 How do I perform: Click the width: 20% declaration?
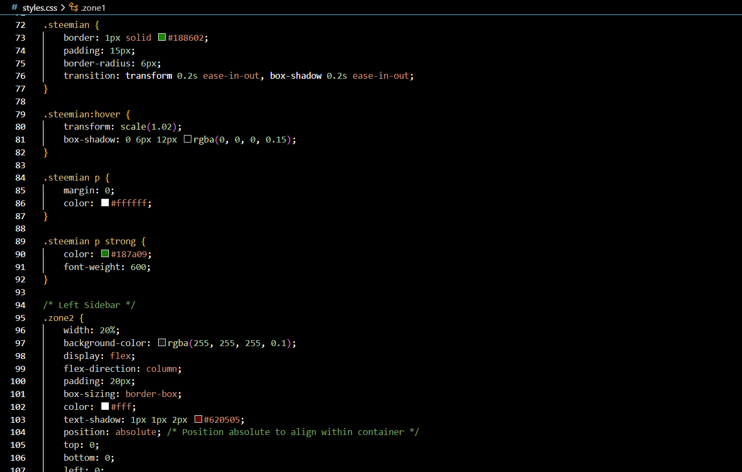pos(92,330)
